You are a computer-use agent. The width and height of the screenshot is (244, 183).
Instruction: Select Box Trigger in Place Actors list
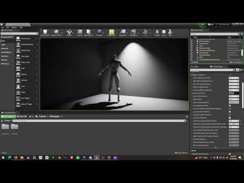27,98
